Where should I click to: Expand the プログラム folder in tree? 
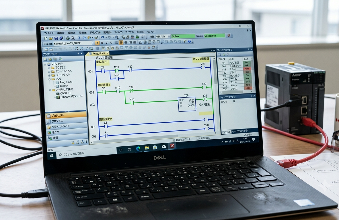pos(49,68)
